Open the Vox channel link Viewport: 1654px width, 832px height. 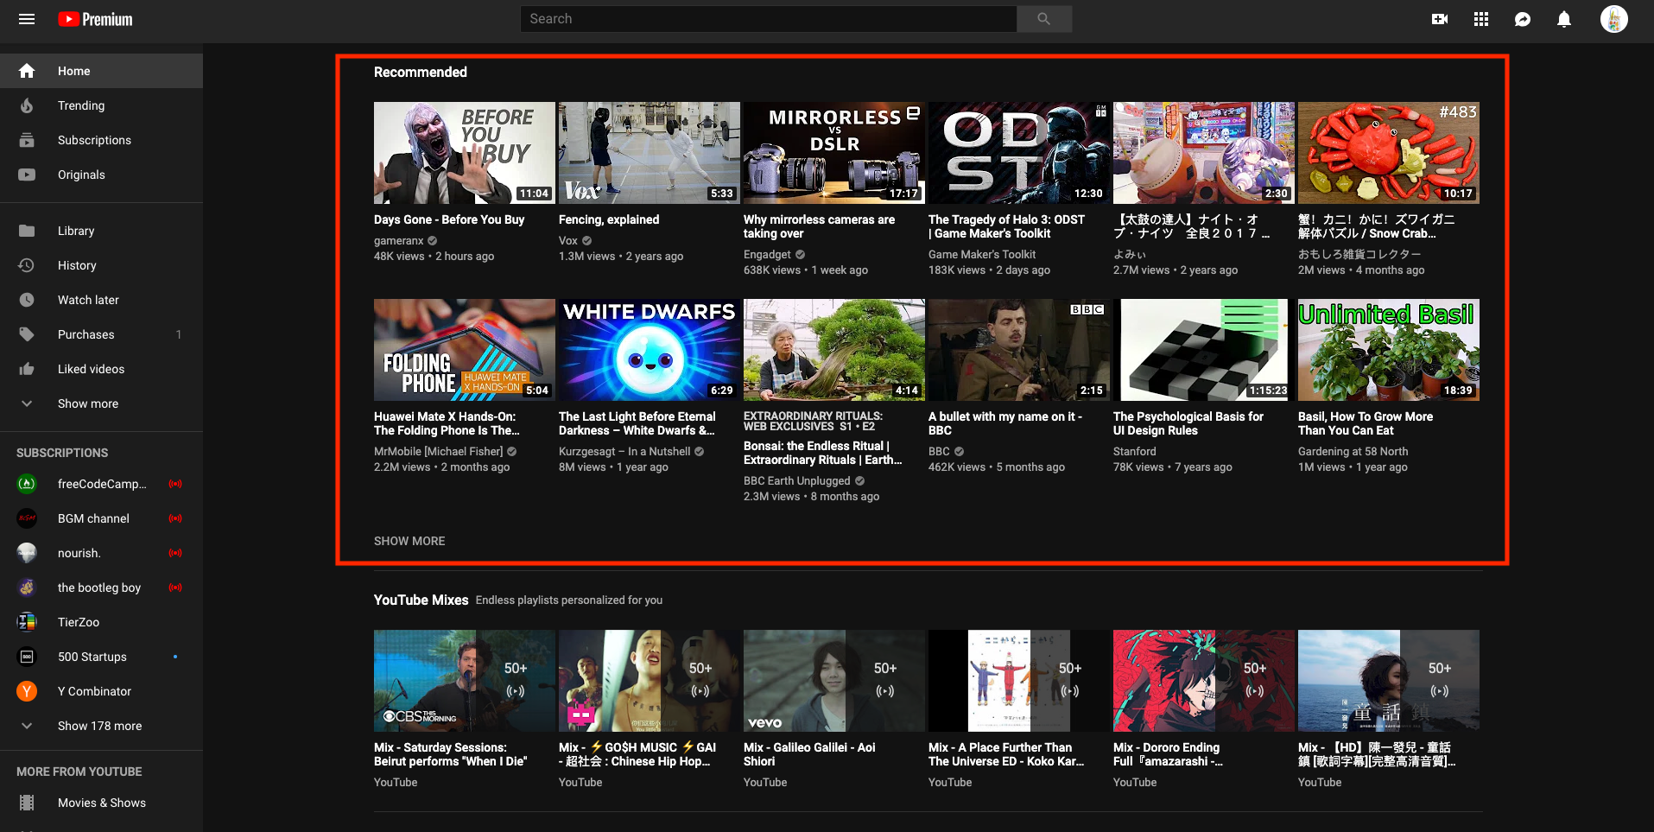coord(568,241)
